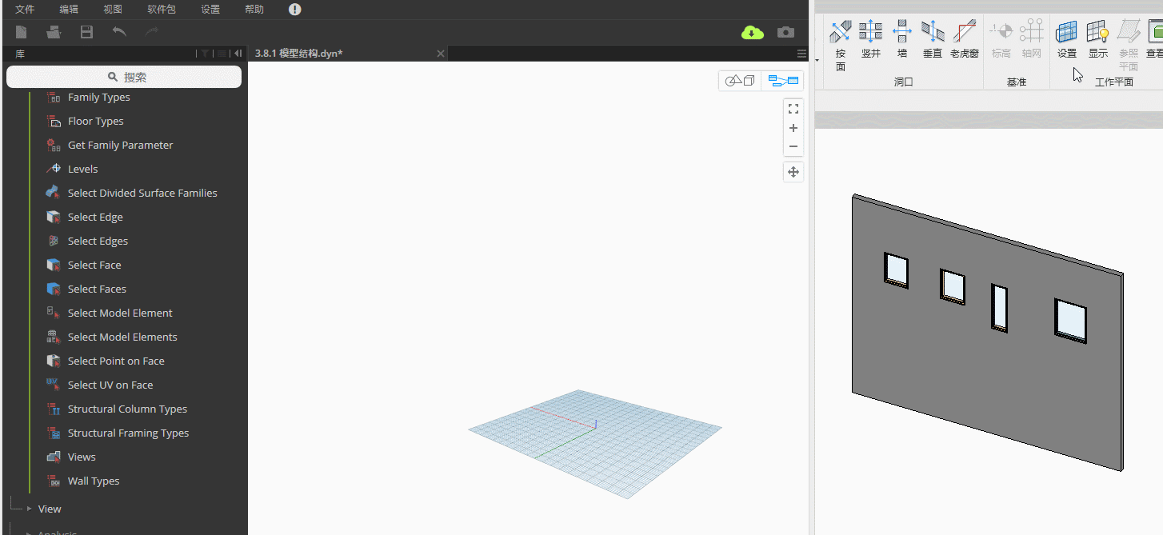Click the camera export image icon

click(x=786, y=32)
